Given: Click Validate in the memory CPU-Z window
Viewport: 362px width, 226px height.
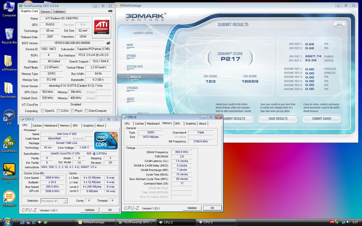Looking at the screenshot, I should coord(192,208).
